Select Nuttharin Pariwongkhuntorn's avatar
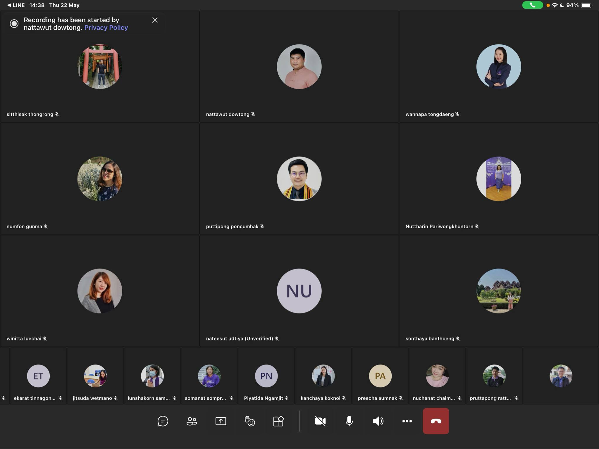Screen dimensions: 599x449 point(499,179)
